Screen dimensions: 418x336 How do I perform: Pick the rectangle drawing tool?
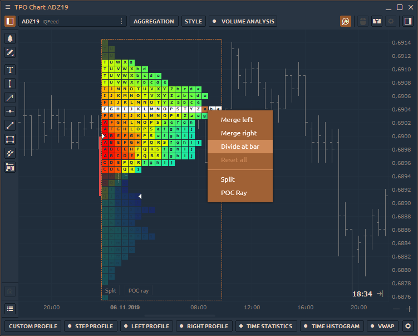pos(10,139)
